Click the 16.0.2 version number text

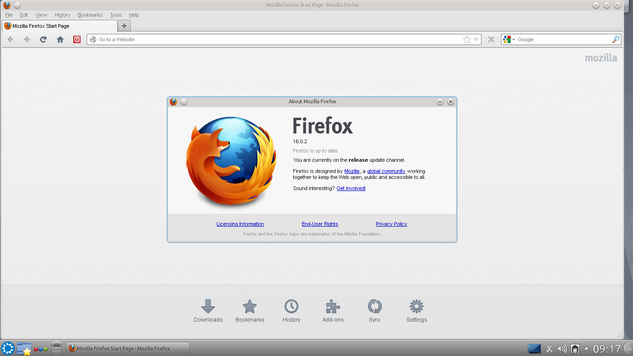(x=300, y=141)
